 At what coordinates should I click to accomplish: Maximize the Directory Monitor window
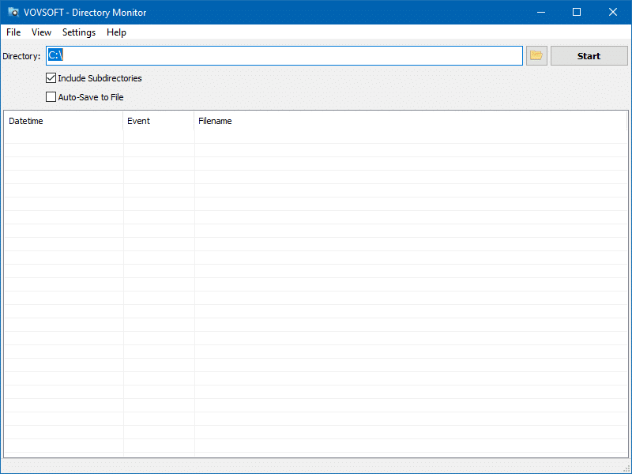coord(577,12)
